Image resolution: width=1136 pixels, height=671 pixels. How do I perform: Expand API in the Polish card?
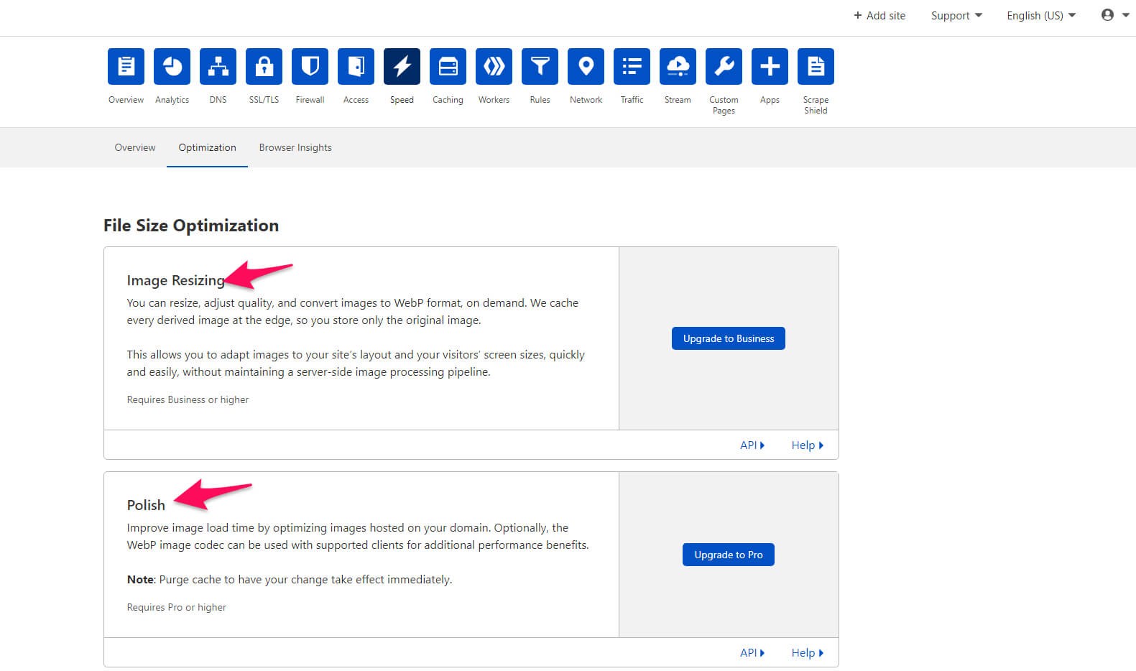coord(752,653)
